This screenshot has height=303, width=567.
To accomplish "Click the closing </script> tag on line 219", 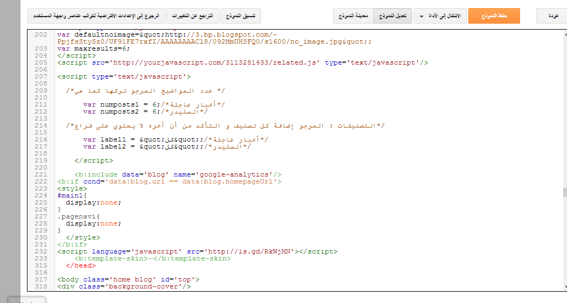I will coord(94,160).
